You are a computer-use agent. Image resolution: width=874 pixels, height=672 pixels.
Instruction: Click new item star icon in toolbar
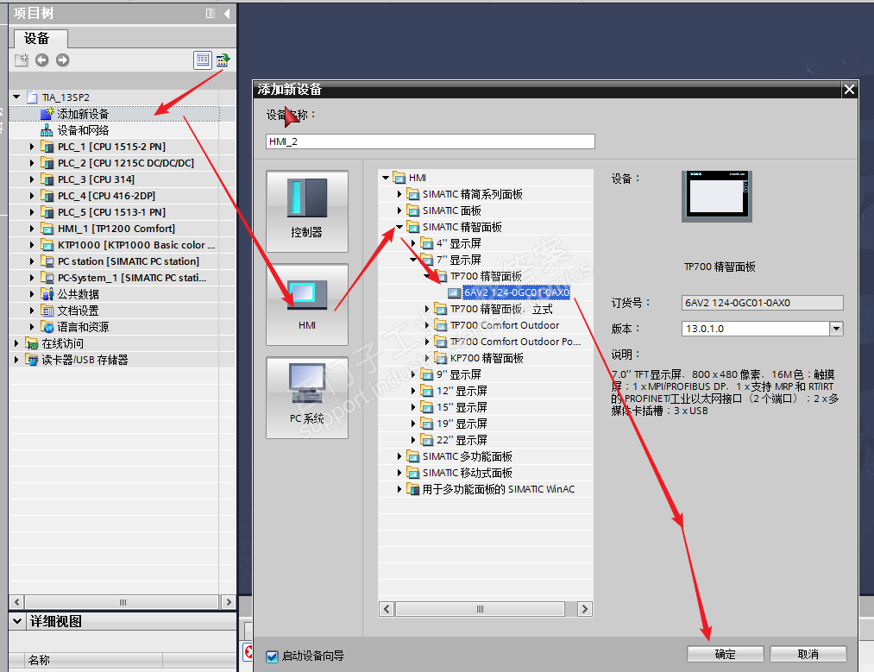tap(22, 60)
